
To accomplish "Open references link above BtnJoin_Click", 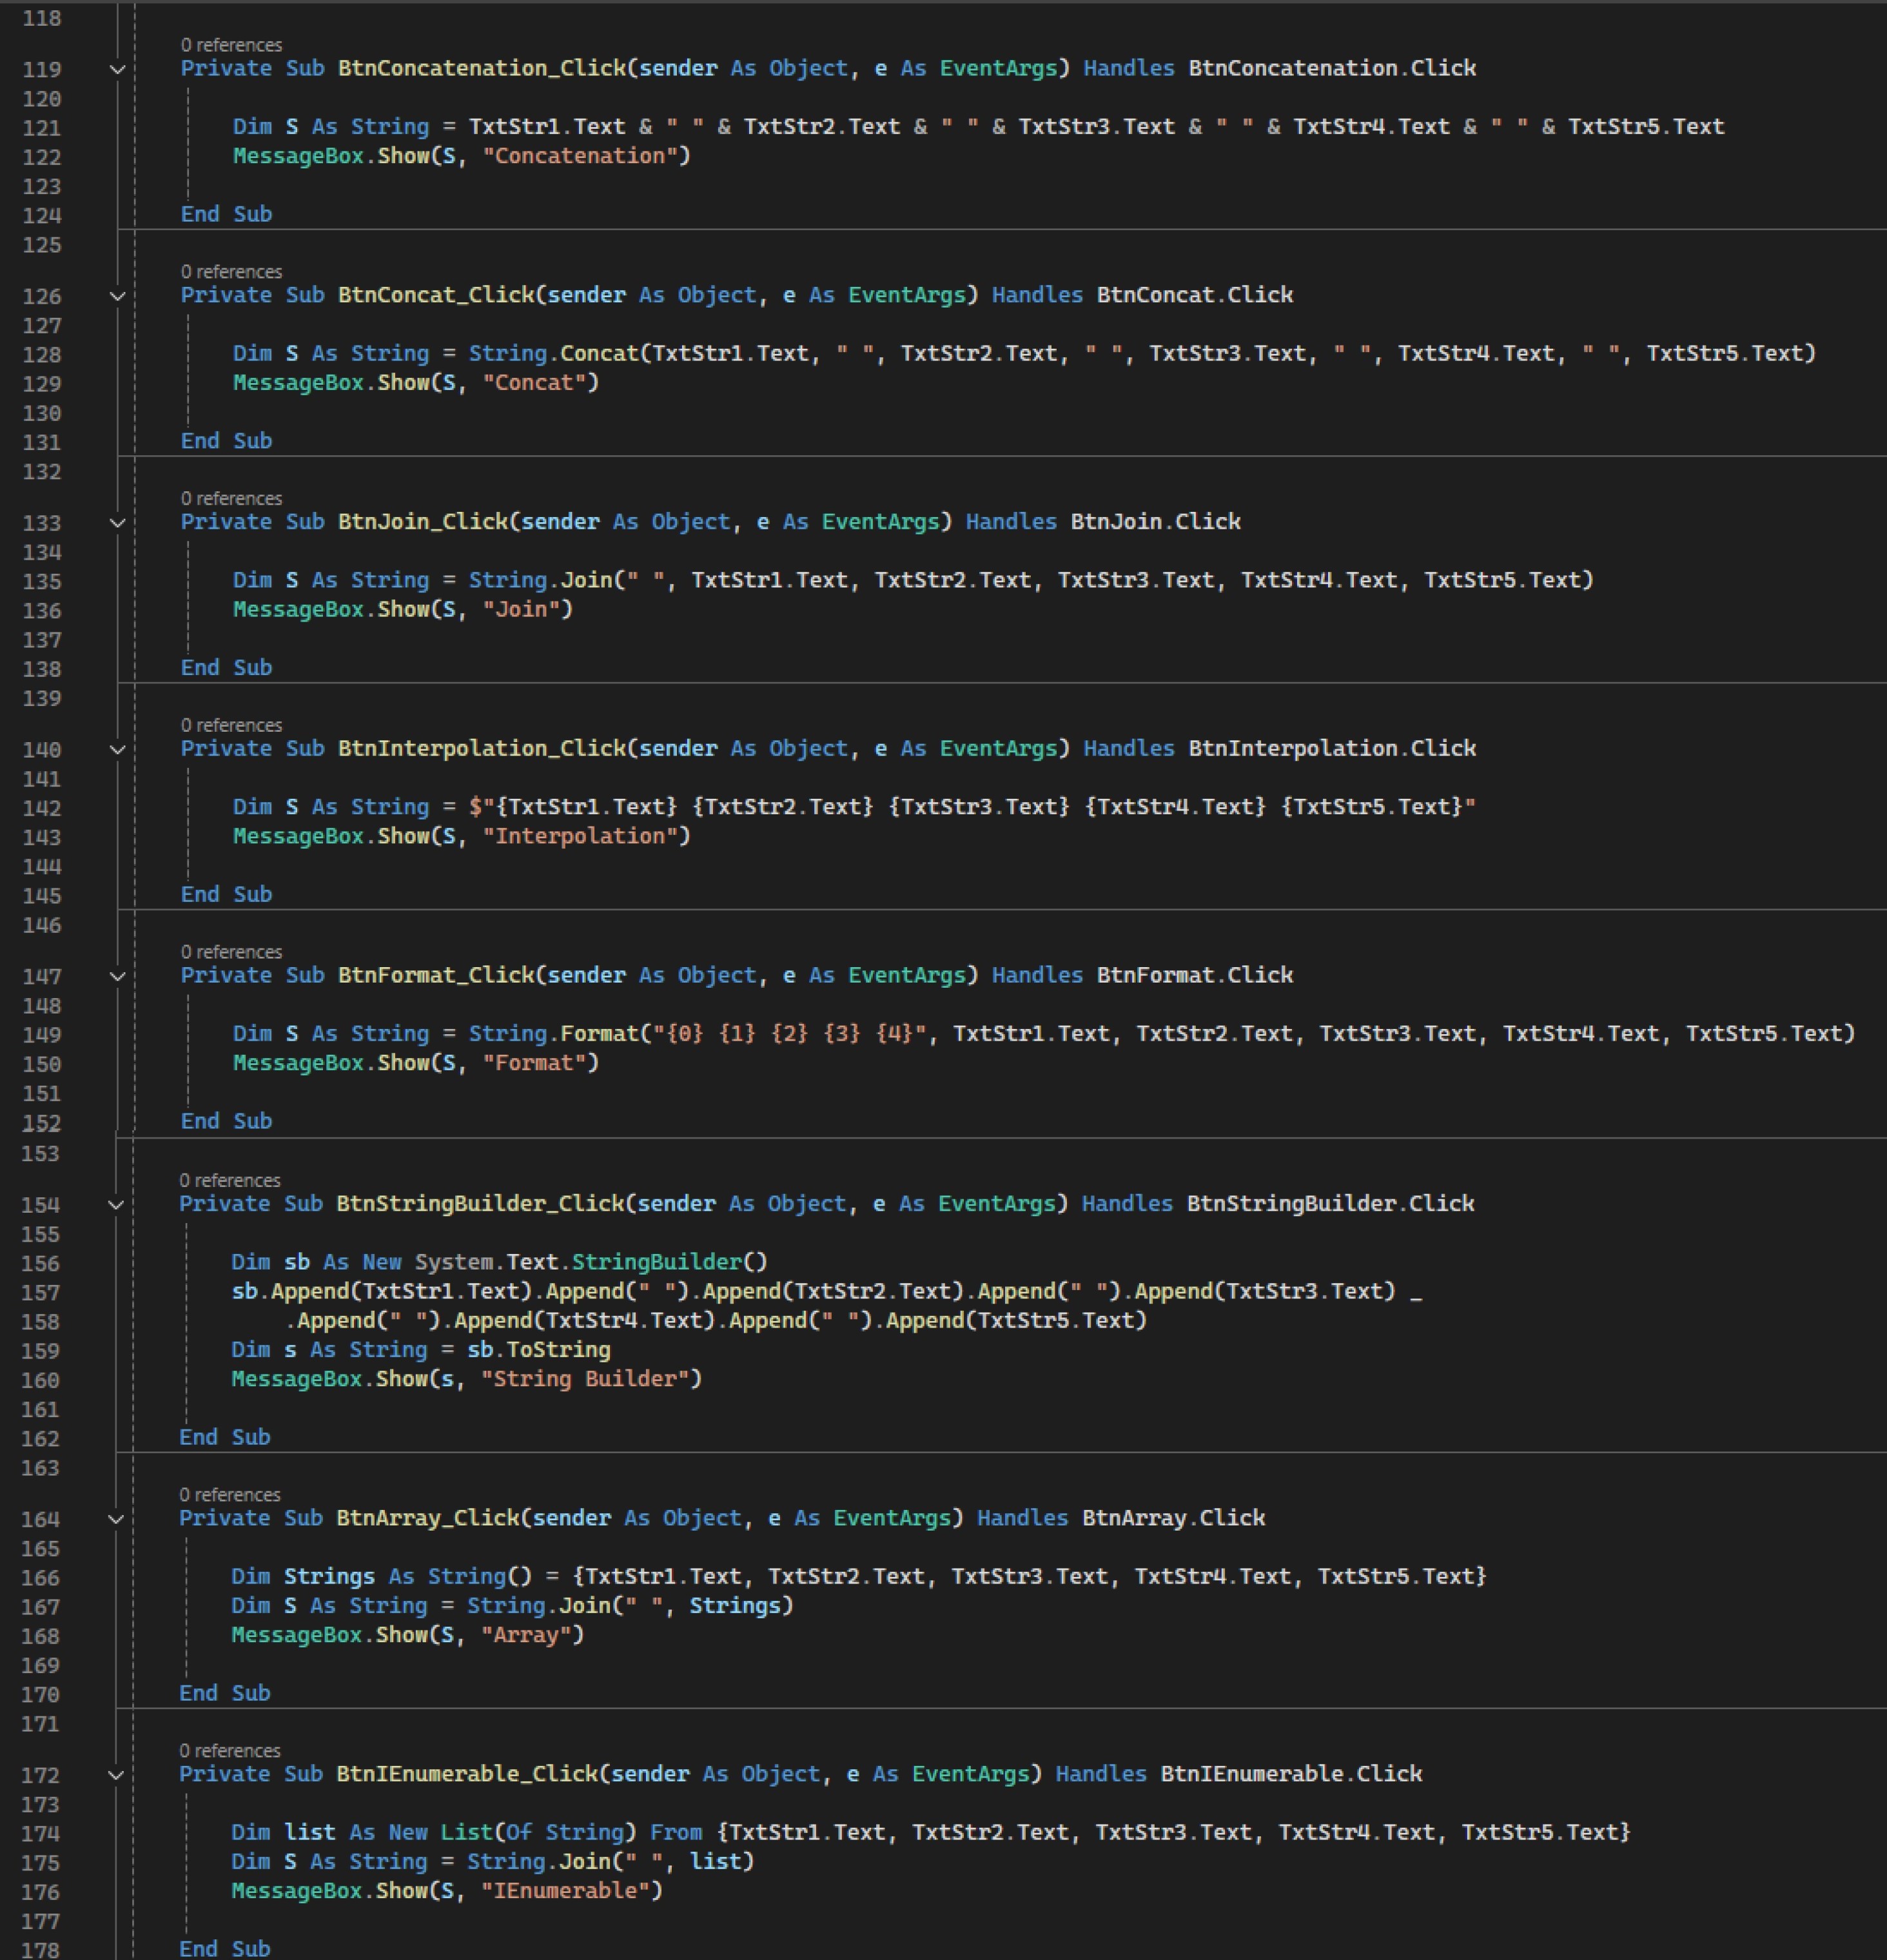I will 231,498.
